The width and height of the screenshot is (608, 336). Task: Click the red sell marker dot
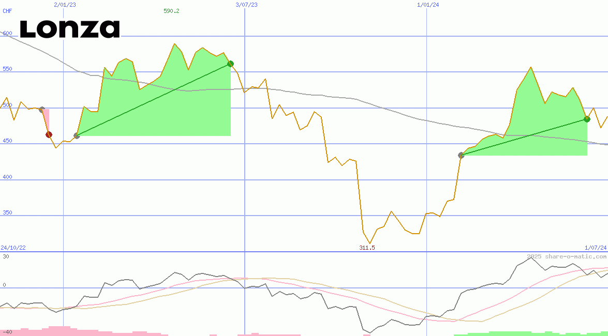pyautogui.click(x=49, y=135)
